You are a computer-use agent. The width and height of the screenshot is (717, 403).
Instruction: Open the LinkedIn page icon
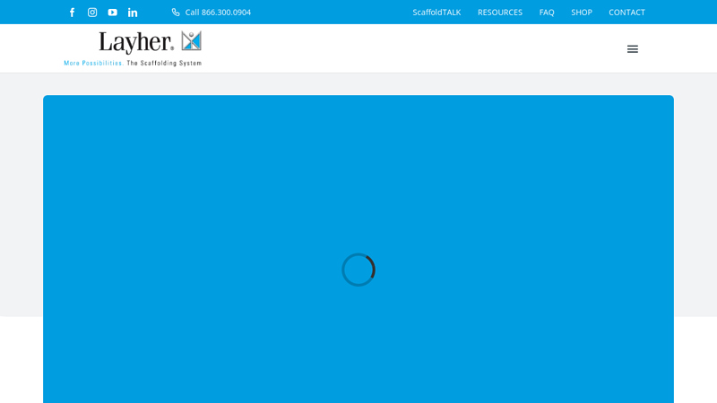click(133, 13)
